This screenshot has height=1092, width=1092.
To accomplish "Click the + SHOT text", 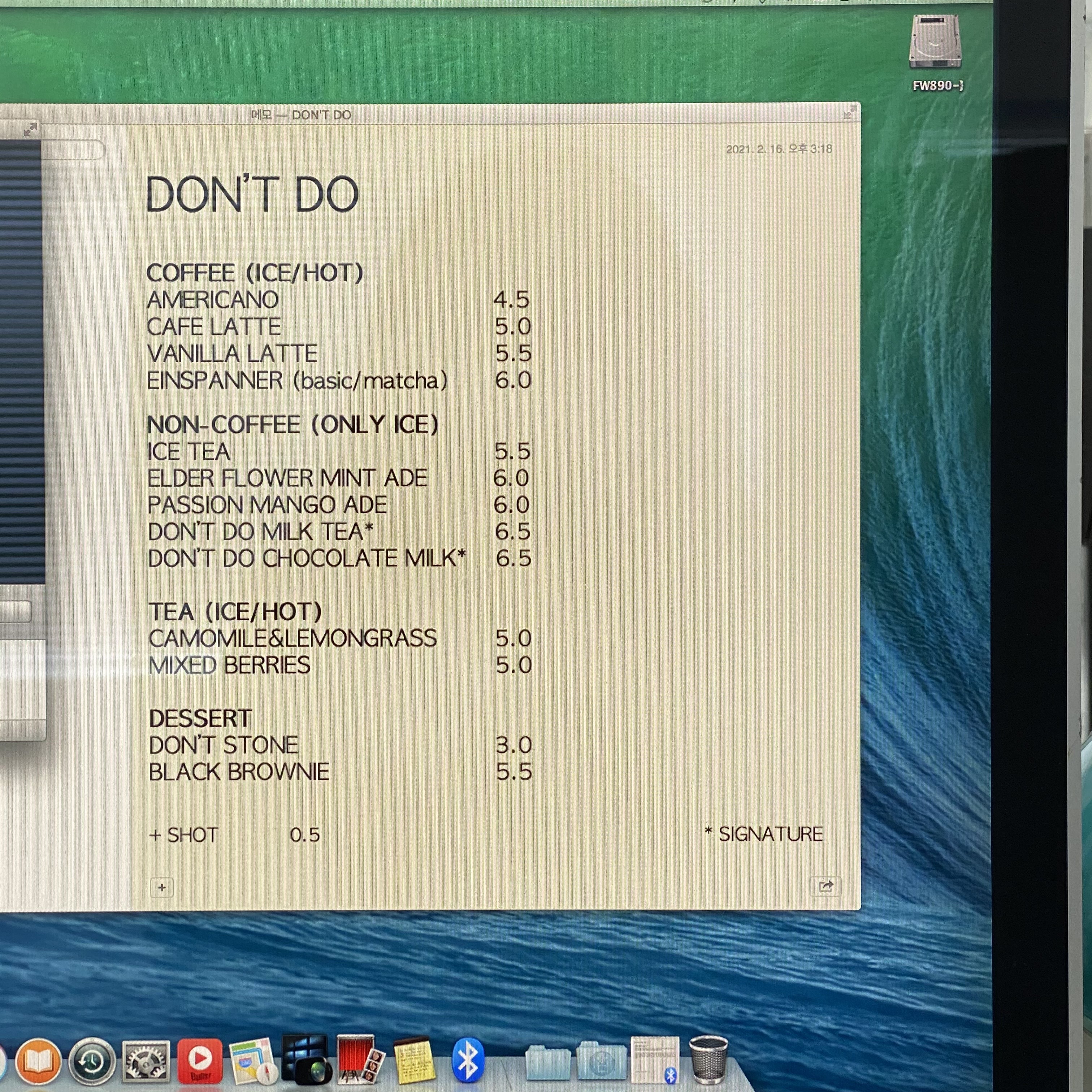I will tap(184, 835).
